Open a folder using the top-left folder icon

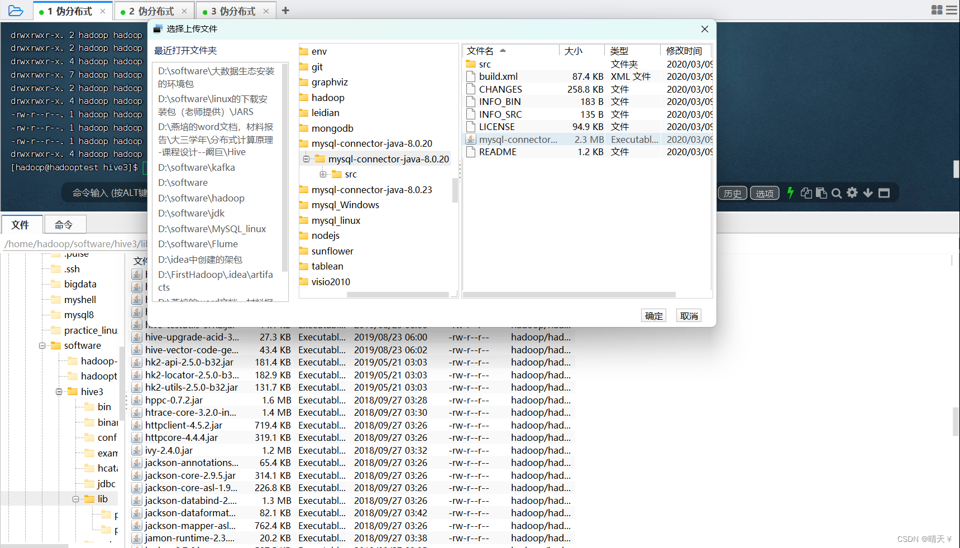(16, 10)
